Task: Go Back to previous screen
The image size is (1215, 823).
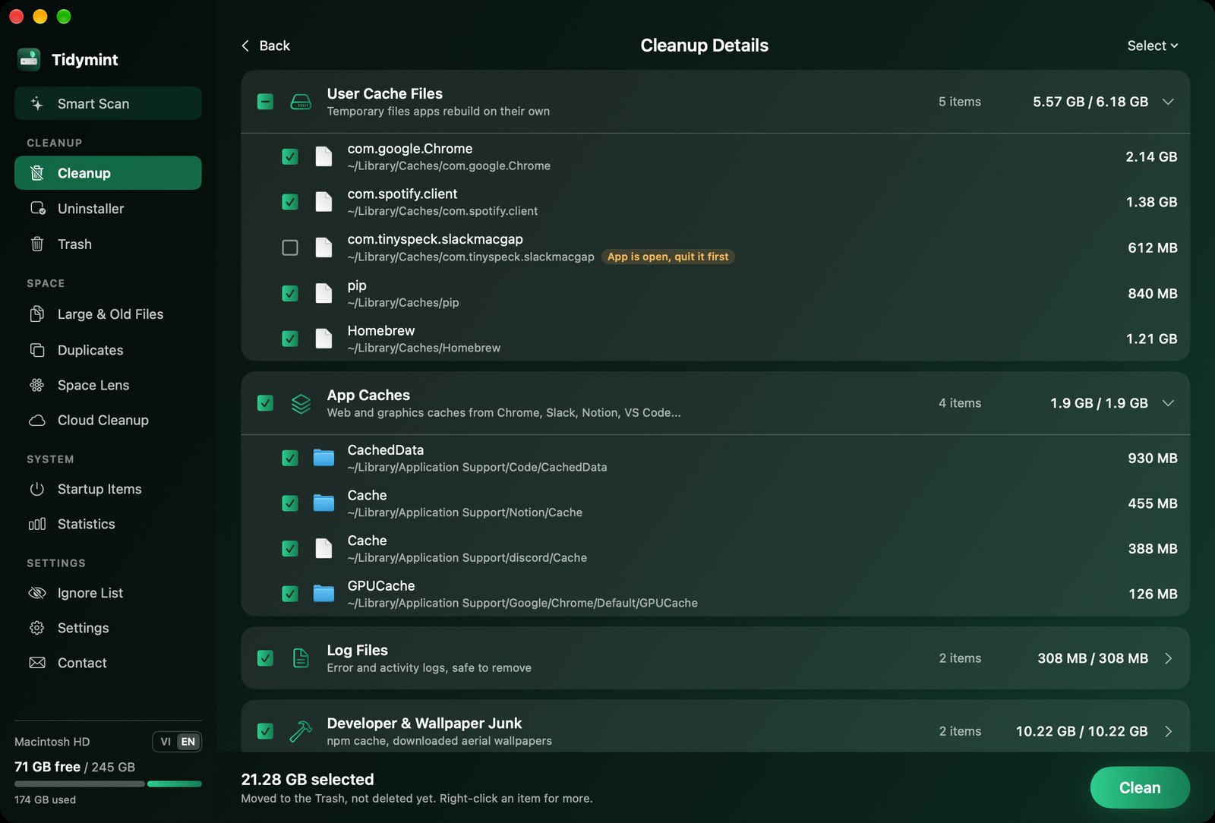Action: (x=266, y=46)
